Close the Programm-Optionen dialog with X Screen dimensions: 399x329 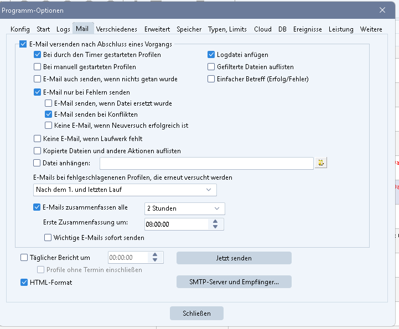(x=382, y=10)
